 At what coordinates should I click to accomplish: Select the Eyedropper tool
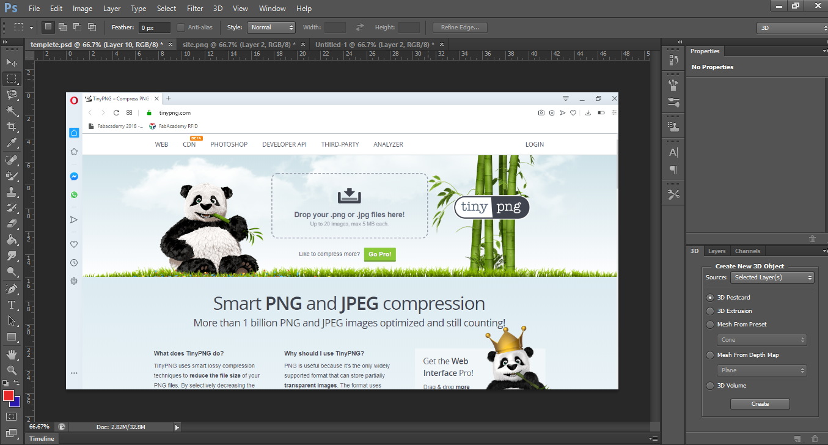12,142
